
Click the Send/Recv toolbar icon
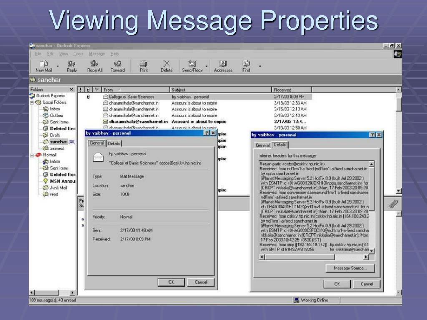coord(192,66)
